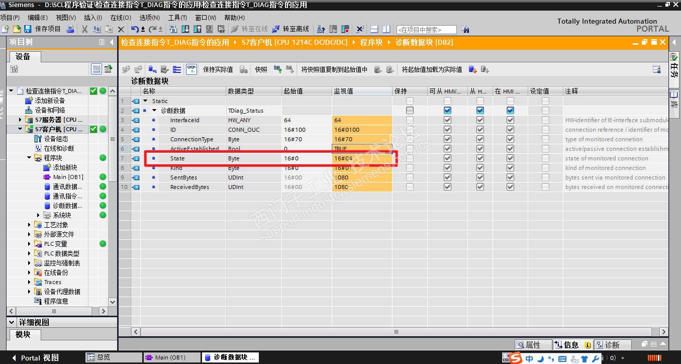
Task: Click the new project icon in the toolbar
Action: (x=6, y=29)
